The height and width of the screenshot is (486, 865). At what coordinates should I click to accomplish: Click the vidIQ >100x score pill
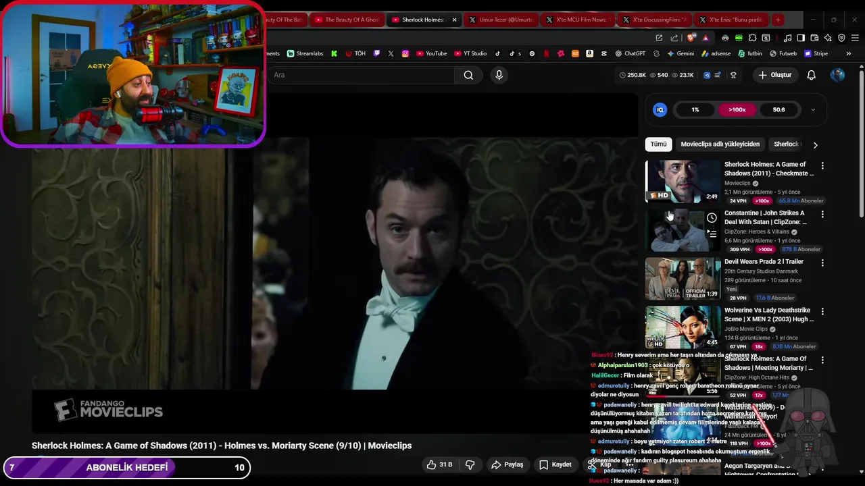(737, 109)
